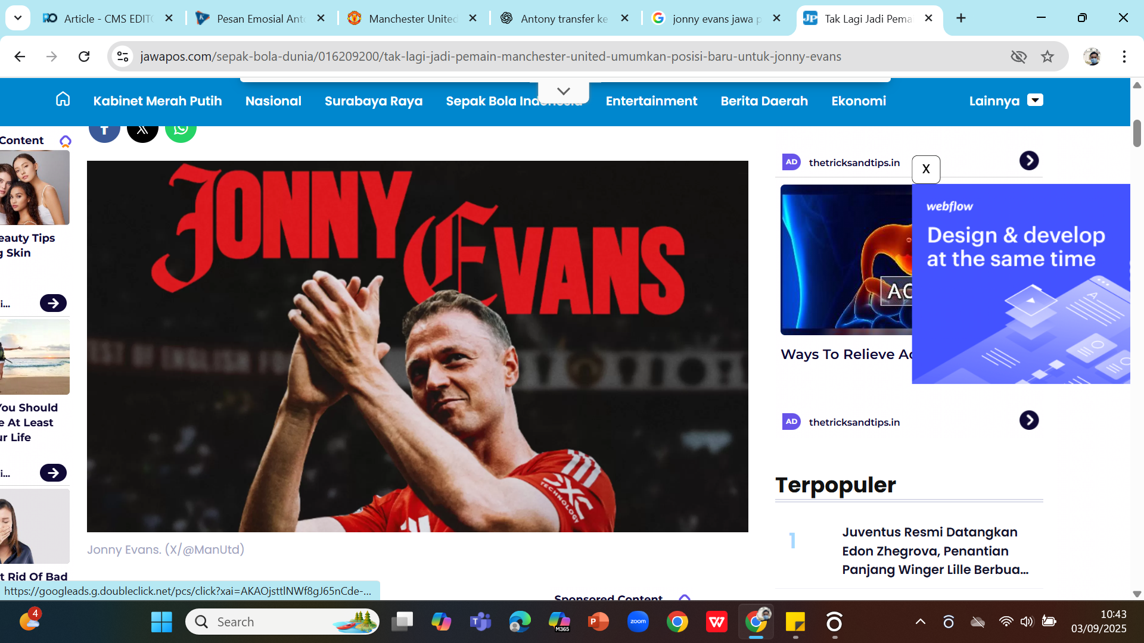
Task: Open Microsoft Edge from taskbar
Action: coord(520,622)
